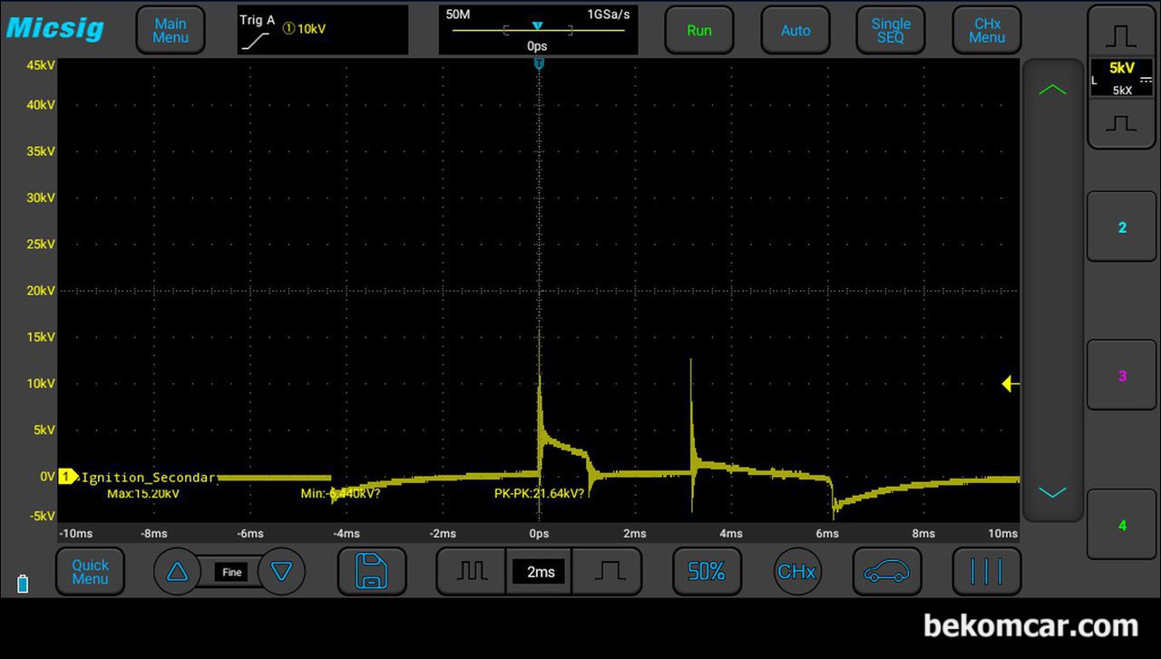
Task: Open the Quick Menu
Action: [90, 572]
